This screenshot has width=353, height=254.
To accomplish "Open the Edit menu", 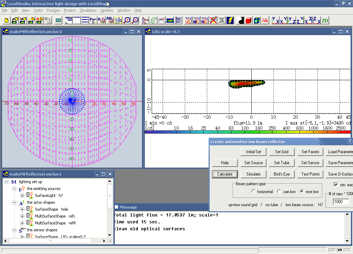I will (14, 10).
